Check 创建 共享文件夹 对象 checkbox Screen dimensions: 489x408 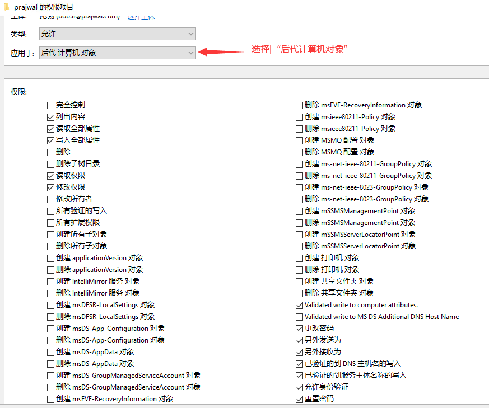pyautogui.click(x=299, y=282)
